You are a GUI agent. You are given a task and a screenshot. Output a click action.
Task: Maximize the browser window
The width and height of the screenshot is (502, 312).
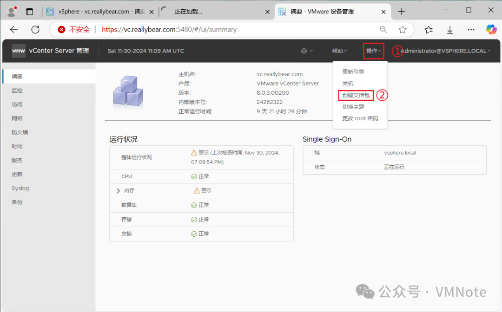click(469, 11)
